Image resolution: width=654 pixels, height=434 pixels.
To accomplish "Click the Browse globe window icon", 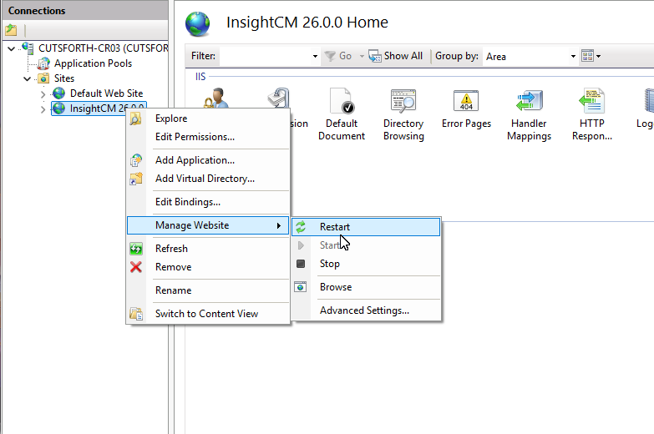I will 301,287.
